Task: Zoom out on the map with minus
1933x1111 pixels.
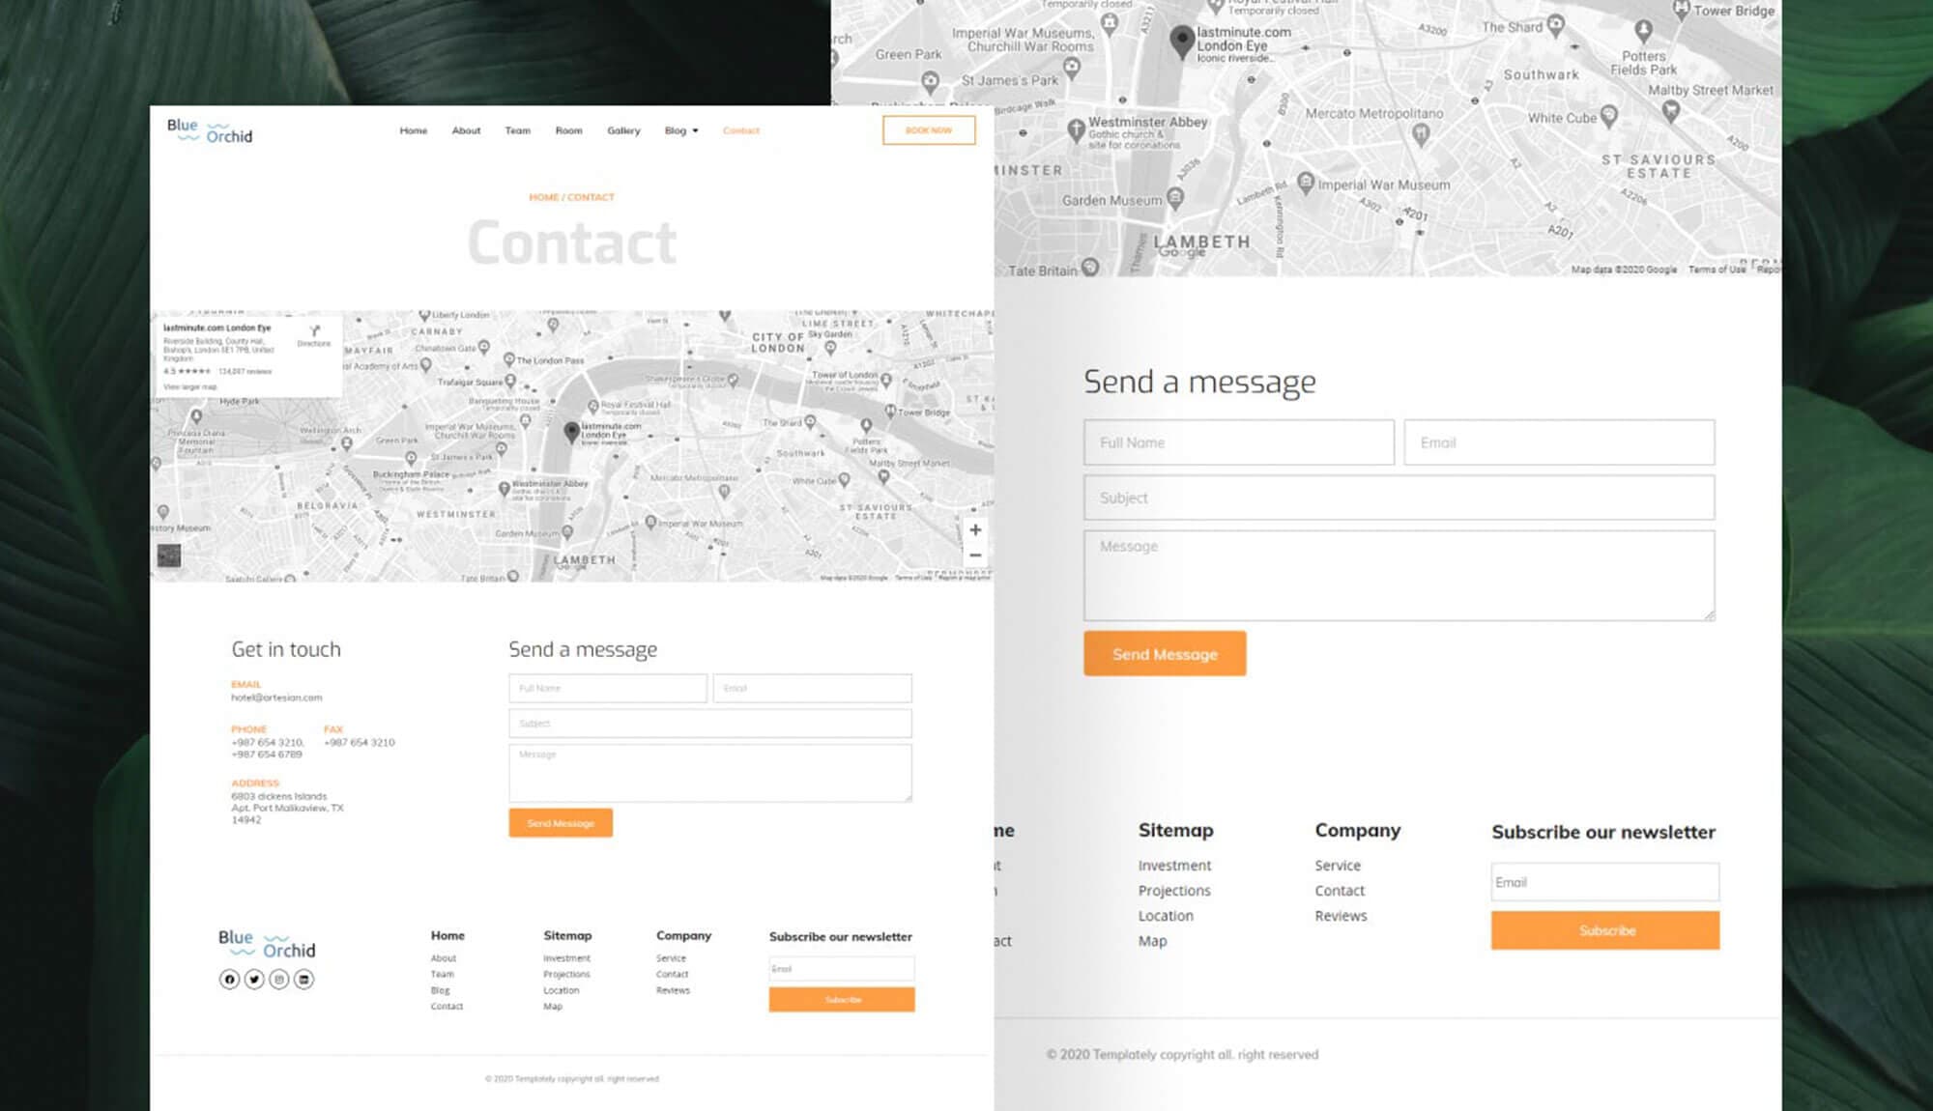Action: pyautogui.click(x=975, y=555)
